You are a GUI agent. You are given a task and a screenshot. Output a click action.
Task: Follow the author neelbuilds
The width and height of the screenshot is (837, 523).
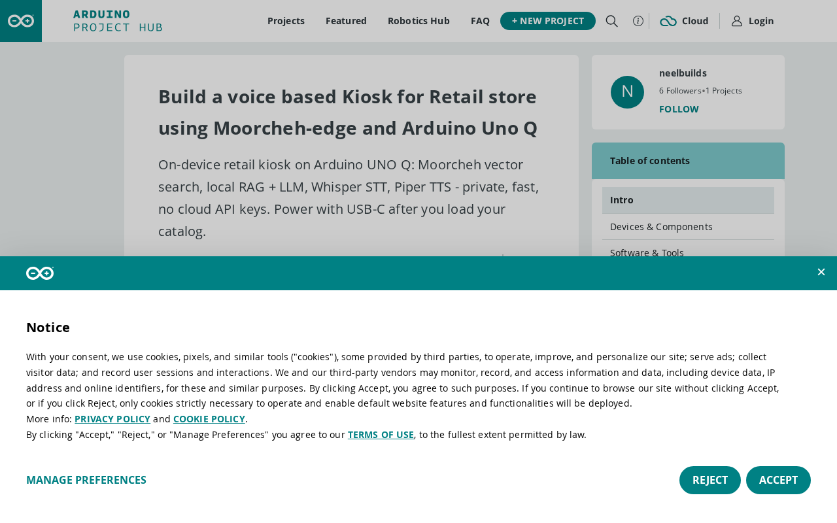pos(679,109)
